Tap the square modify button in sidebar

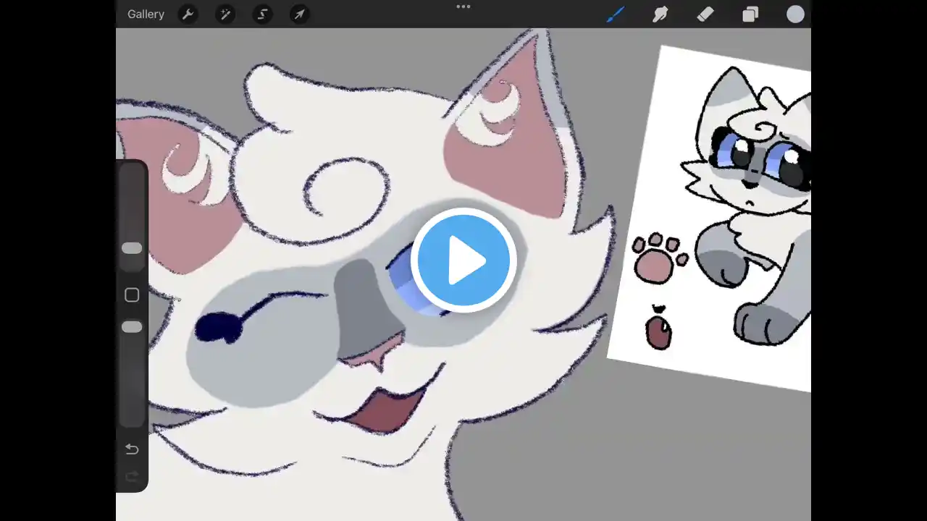coord(132,295)
